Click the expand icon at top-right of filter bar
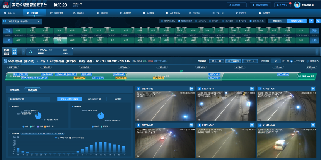 [x=317, y=21]
